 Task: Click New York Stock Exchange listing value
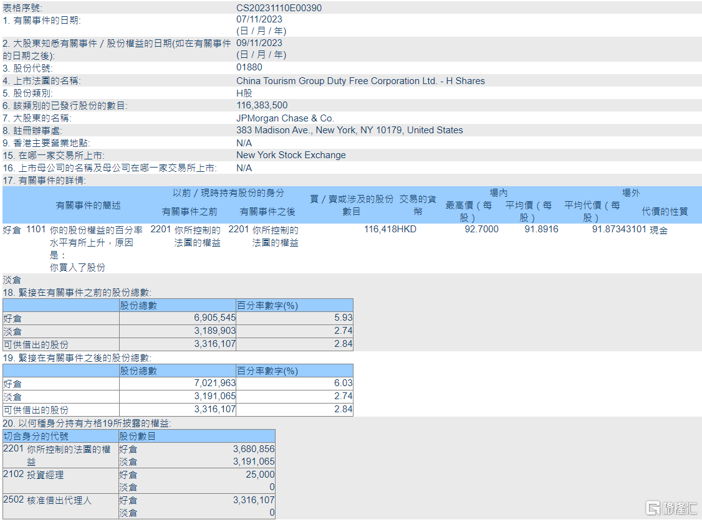point(291,155)
